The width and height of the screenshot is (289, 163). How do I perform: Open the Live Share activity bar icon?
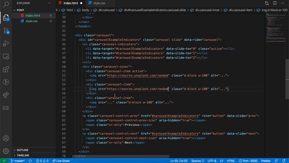tap(6, 95)
